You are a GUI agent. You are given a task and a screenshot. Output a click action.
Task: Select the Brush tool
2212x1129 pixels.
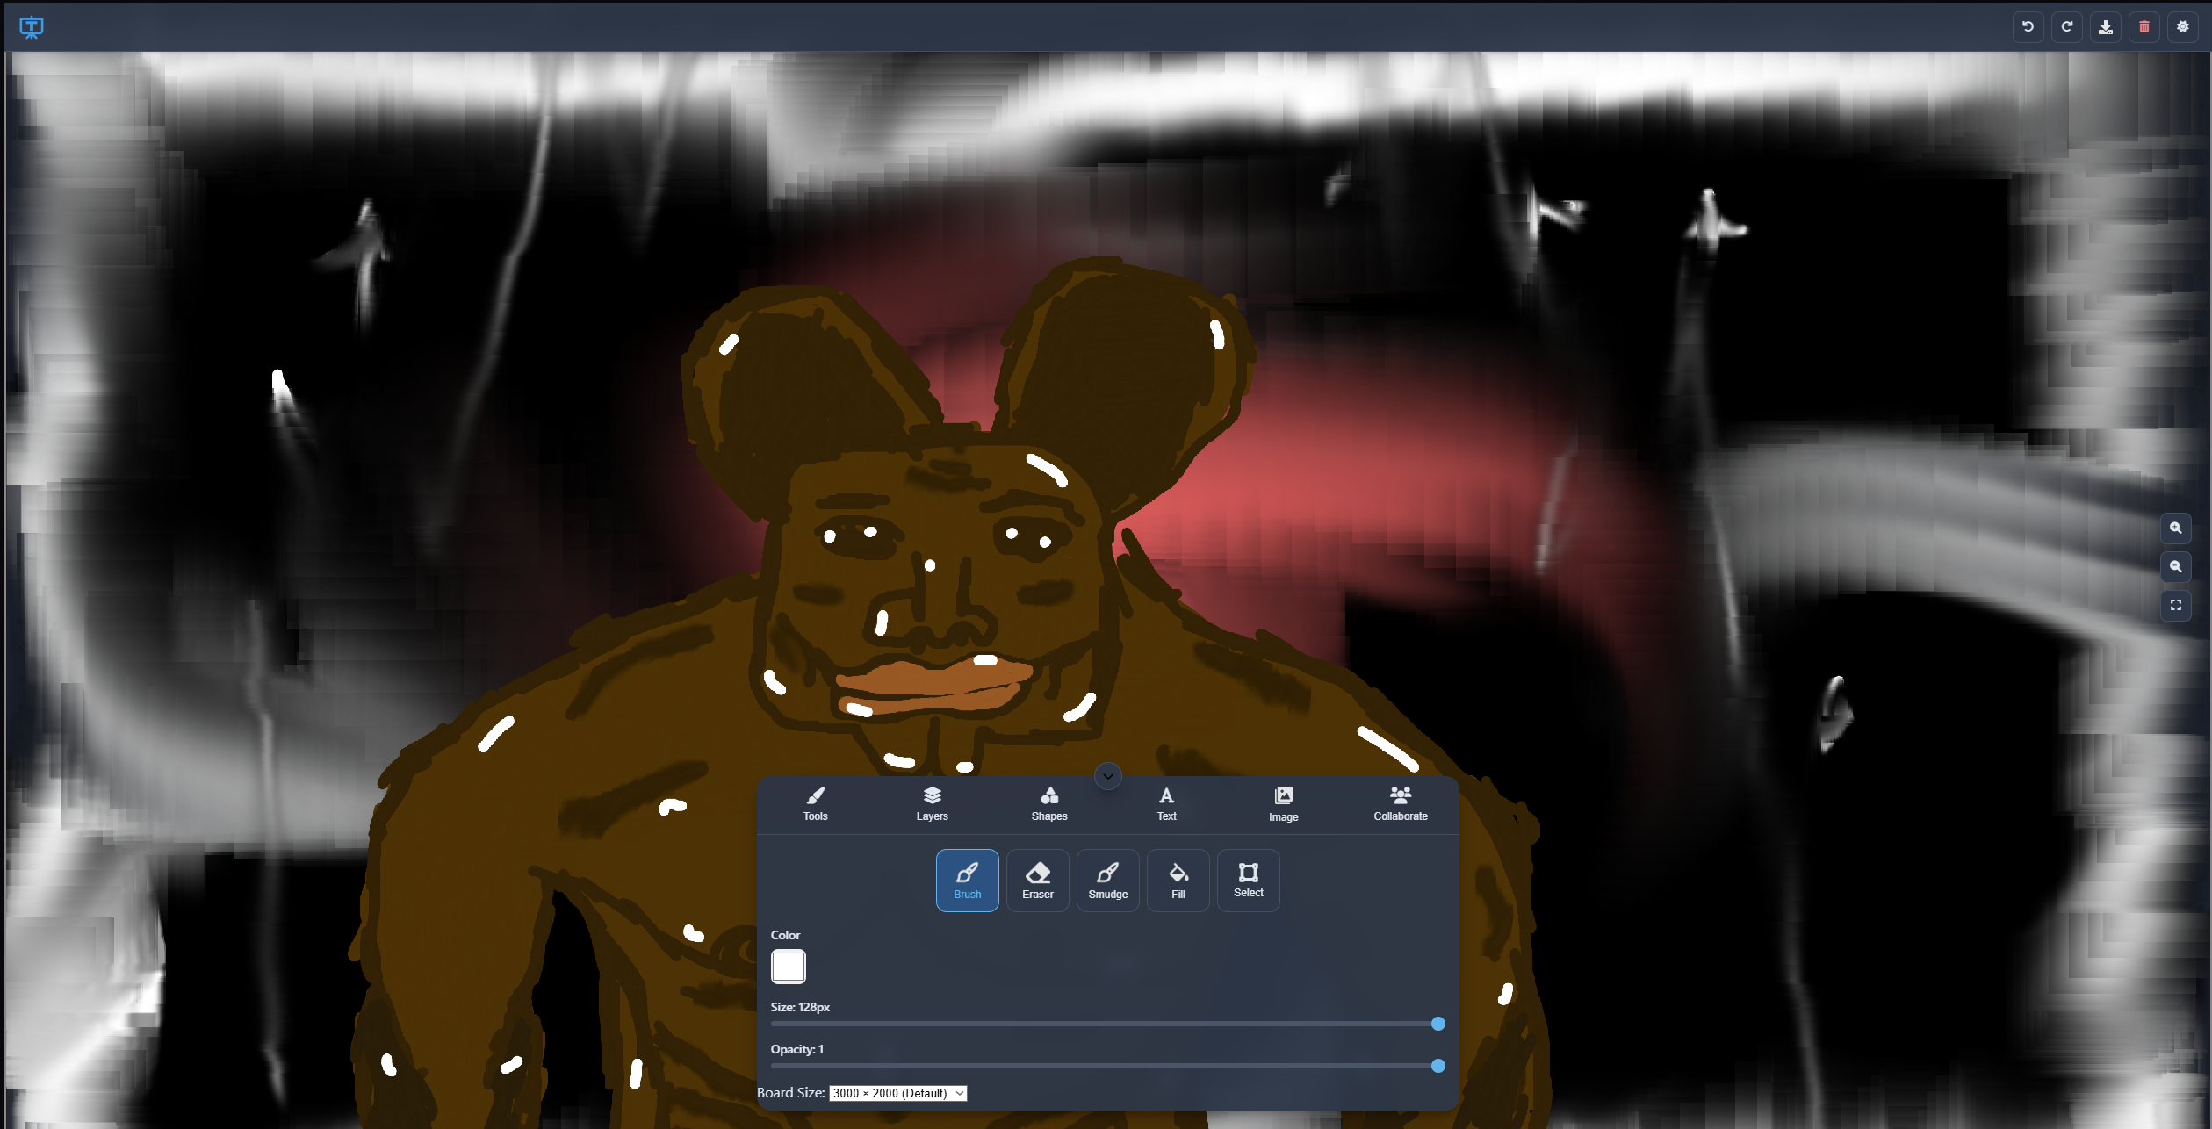[967, 880]
